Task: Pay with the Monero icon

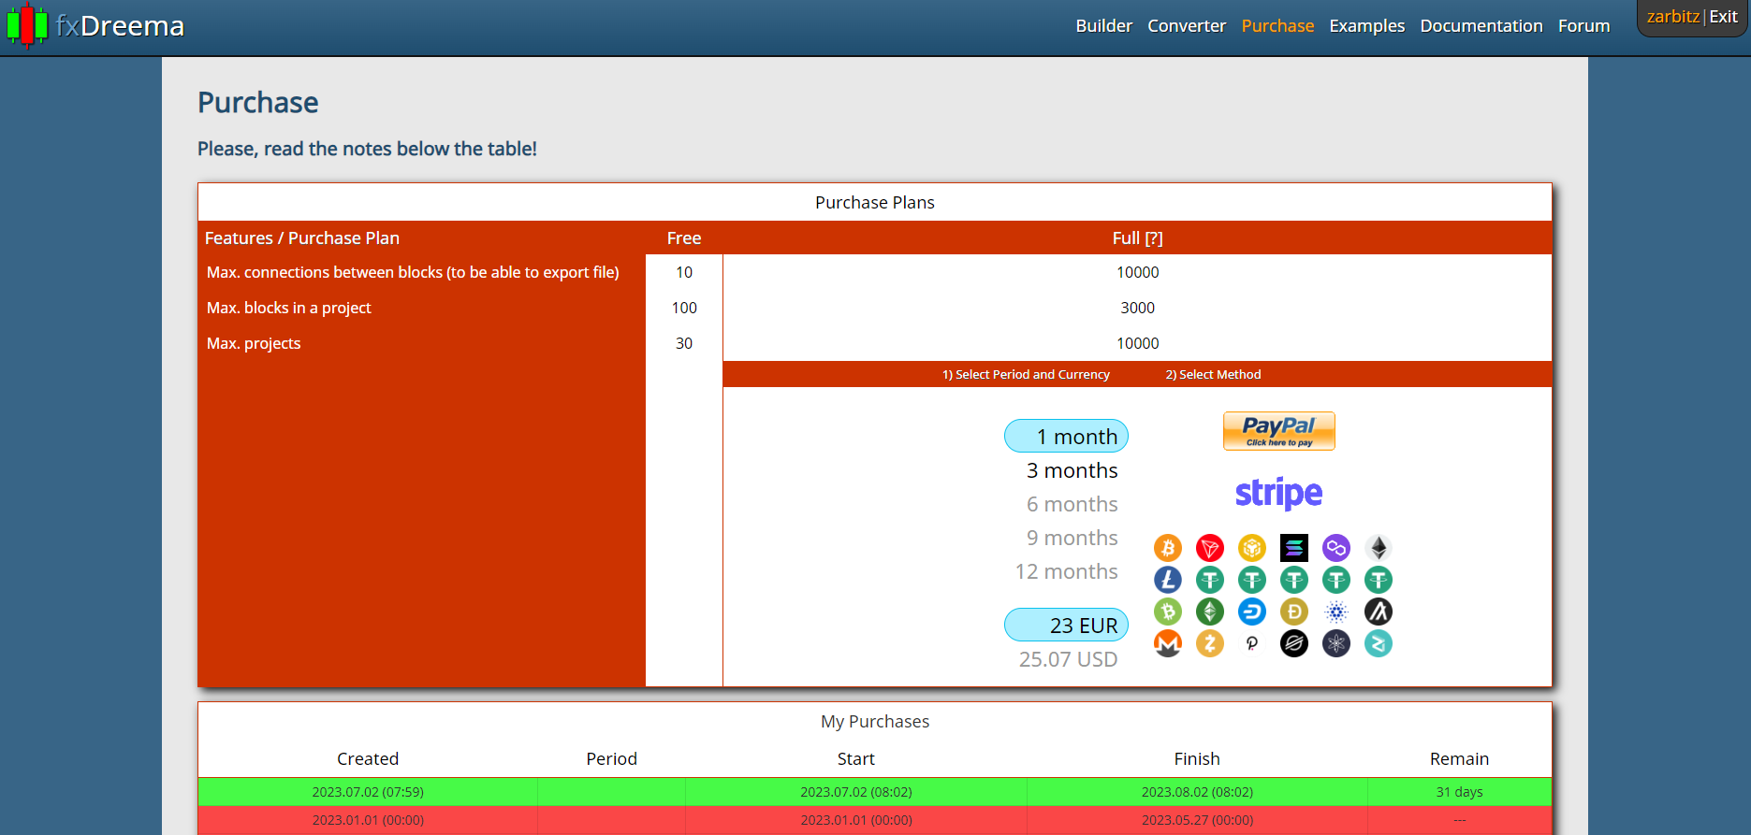Action: tap(1168, 643)
